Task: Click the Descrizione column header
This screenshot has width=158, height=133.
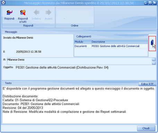Action: (x=120, y=42)
